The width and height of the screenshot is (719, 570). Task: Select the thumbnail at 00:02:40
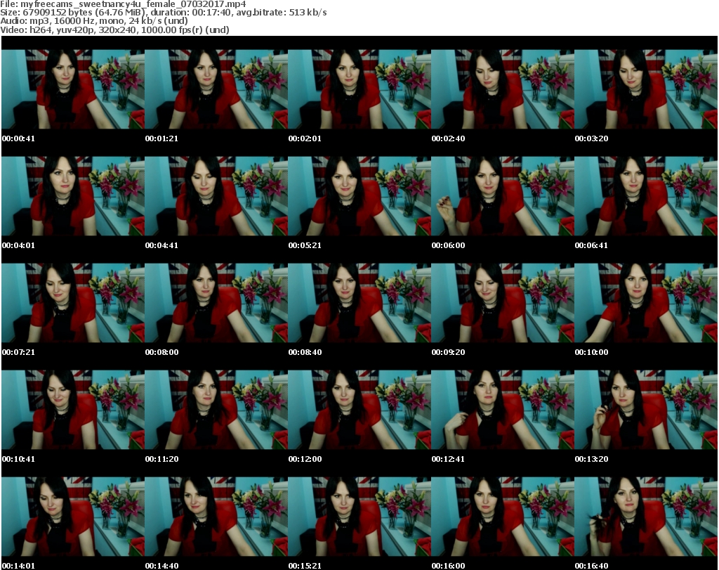(x=503, y=89)
